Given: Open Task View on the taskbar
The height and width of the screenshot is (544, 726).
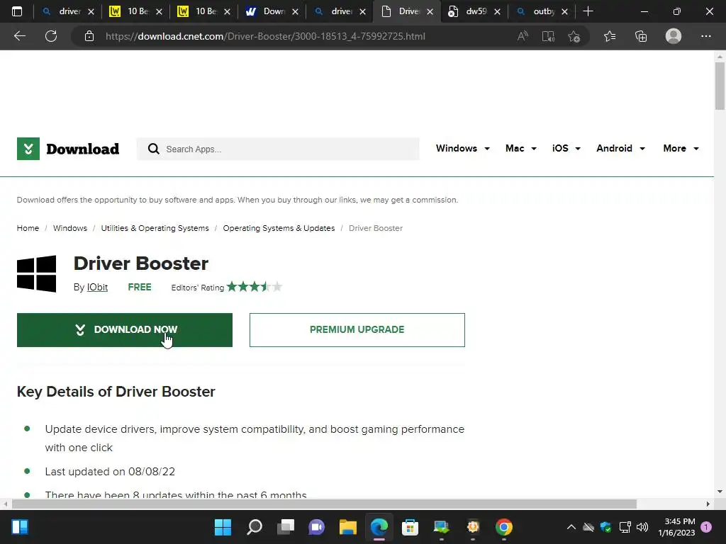Looking at the screenshot, I should (286, 527).
